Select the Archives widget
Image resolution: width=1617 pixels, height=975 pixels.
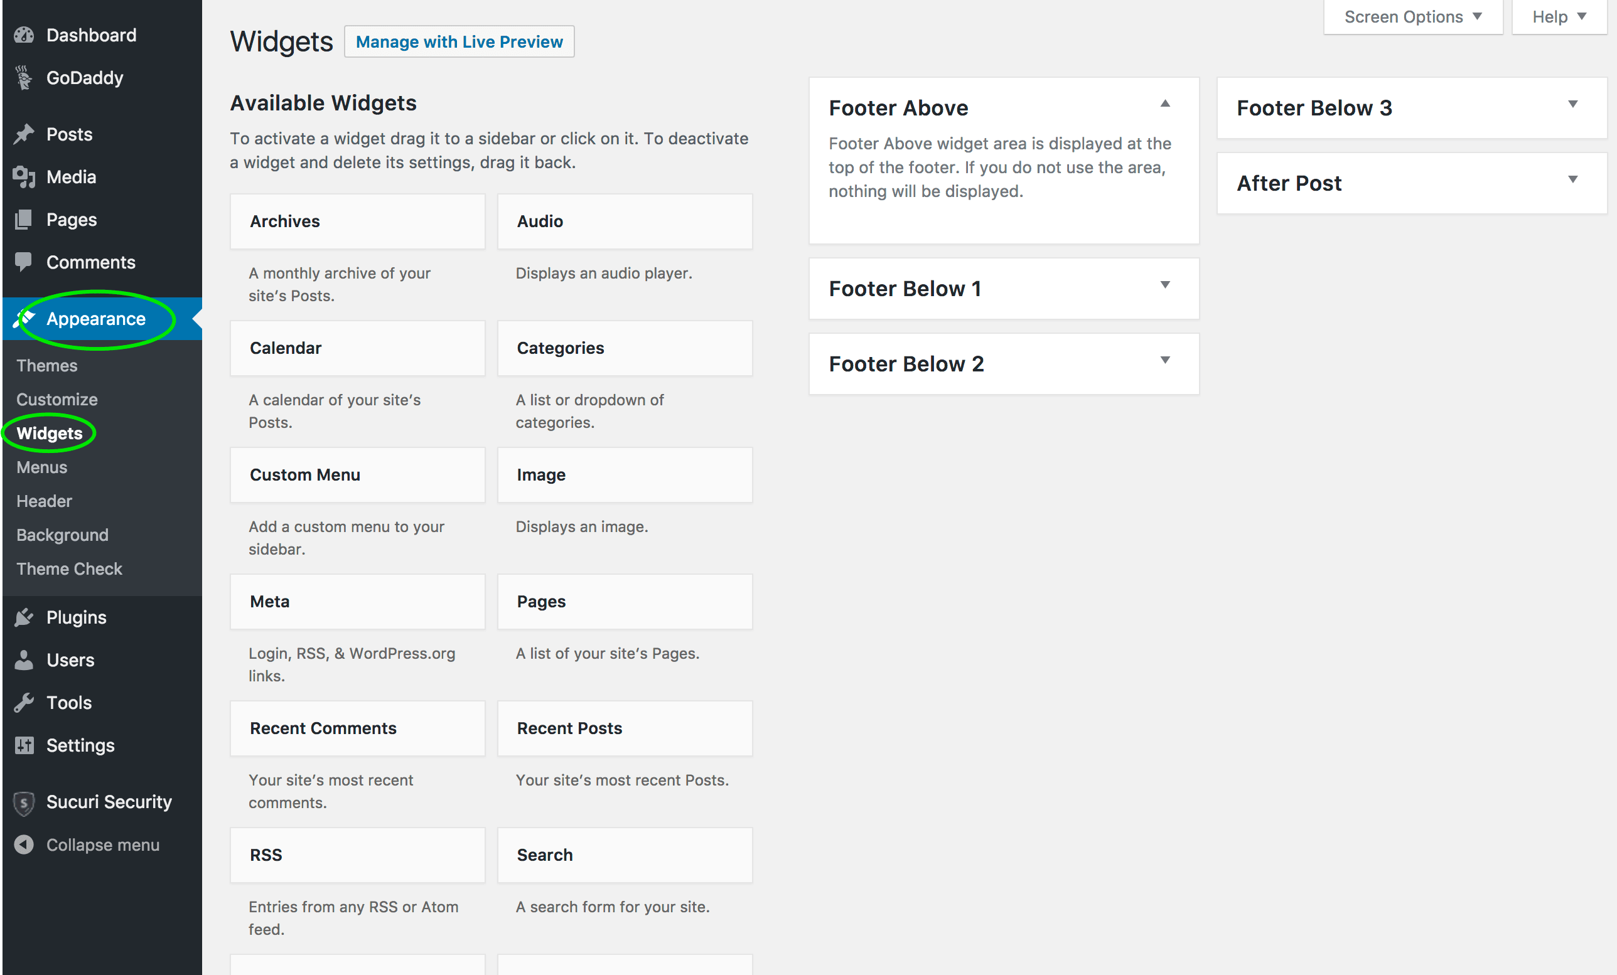tap(358, 221)
